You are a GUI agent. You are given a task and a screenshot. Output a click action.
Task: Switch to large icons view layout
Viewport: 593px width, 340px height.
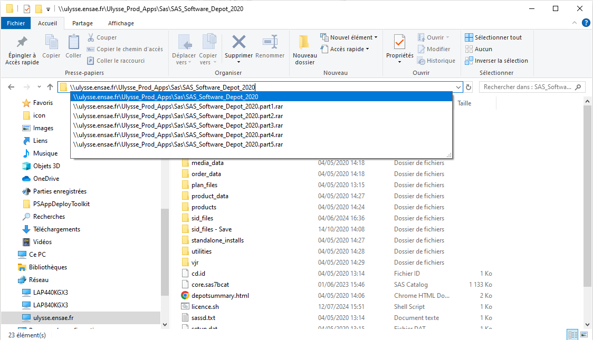[x=585, y=335]
